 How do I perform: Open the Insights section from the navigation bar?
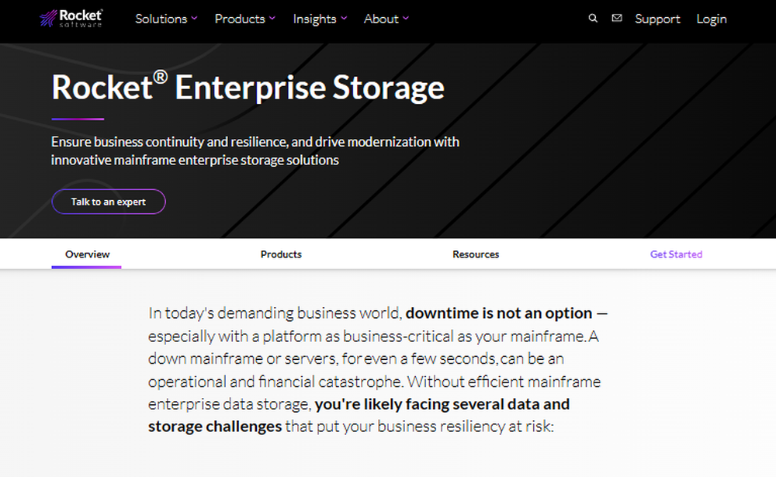315,19
